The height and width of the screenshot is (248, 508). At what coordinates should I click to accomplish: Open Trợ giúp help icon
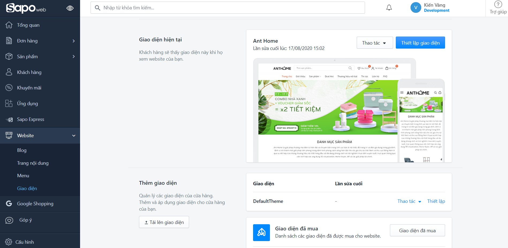tap(498, 5)
